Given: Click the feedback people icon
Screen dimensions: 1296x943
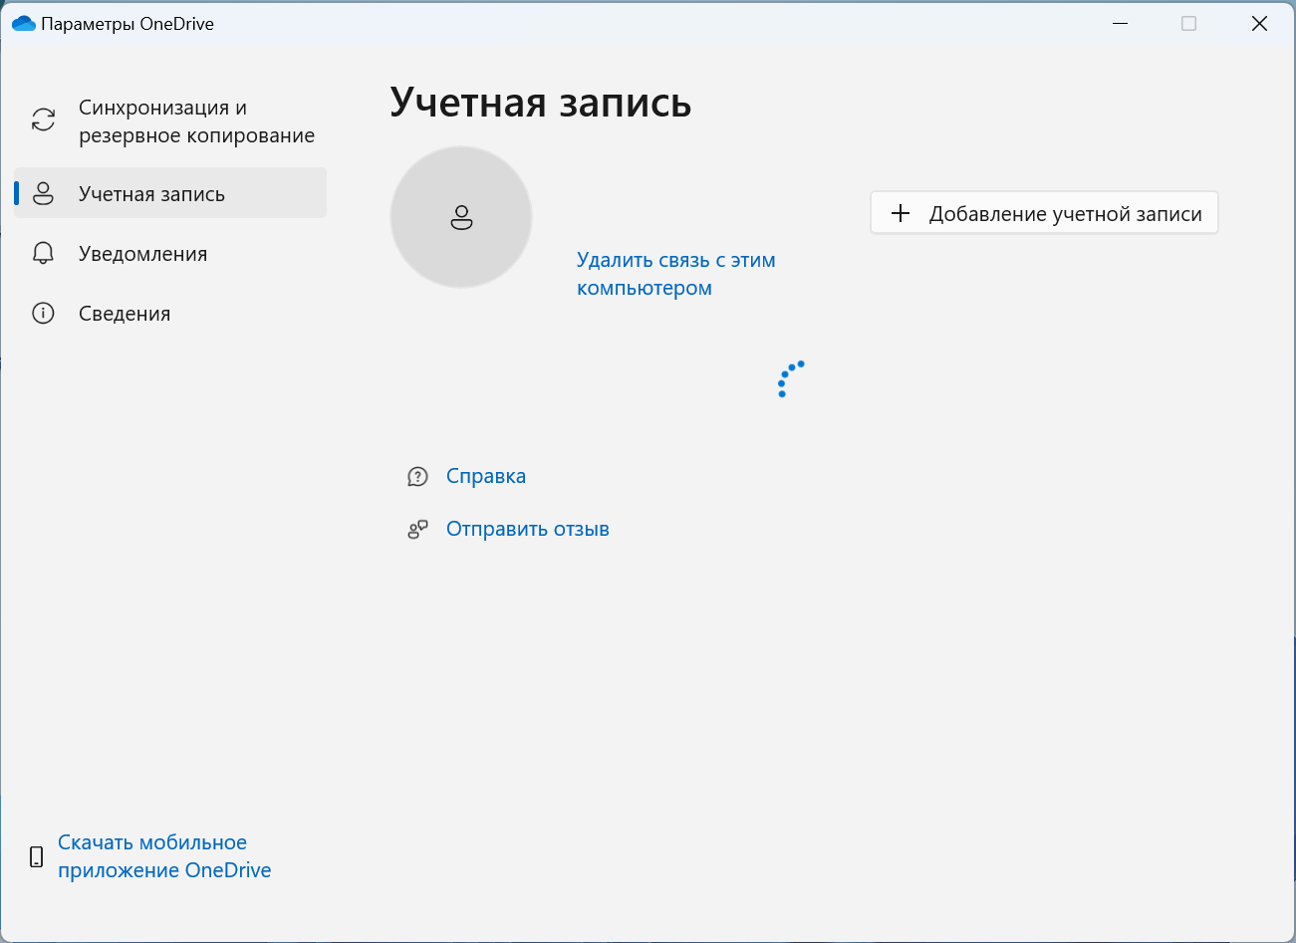Looking at the screenshot, I should [x=417, y=530].
